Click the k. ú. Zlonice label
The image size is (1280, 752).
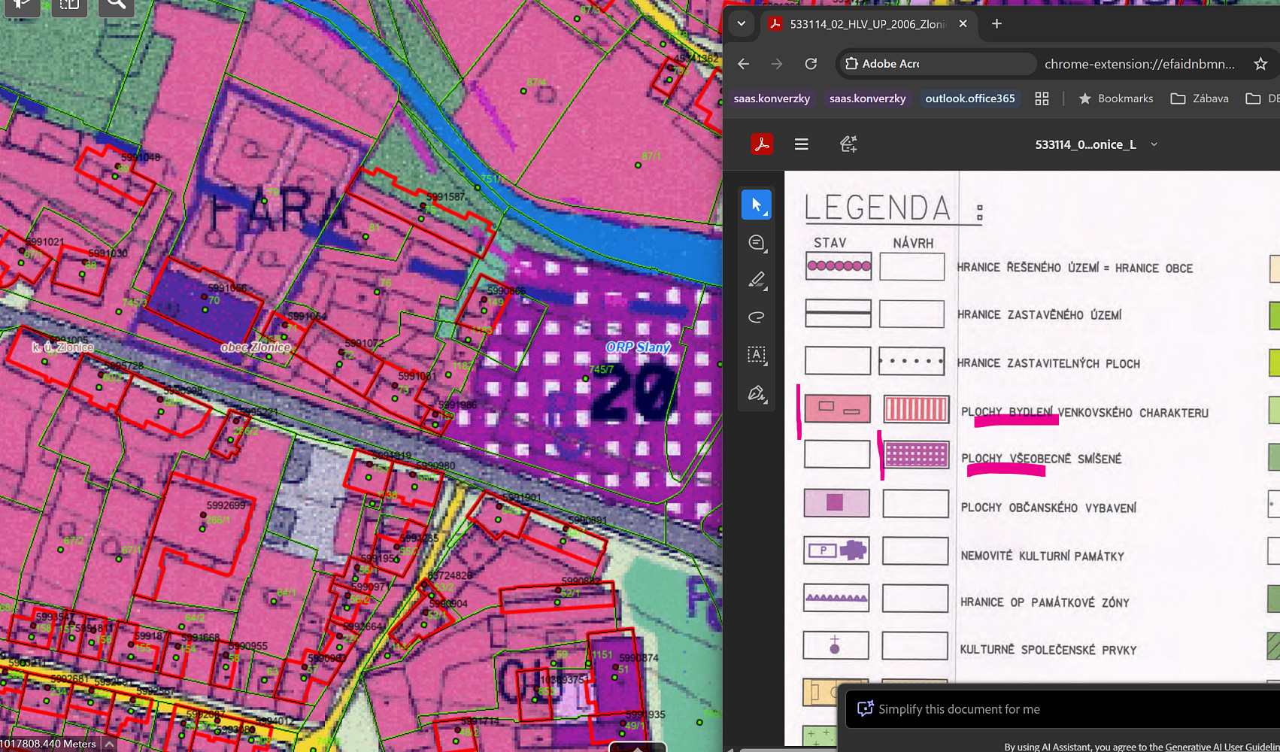click(x=63, y=347)
